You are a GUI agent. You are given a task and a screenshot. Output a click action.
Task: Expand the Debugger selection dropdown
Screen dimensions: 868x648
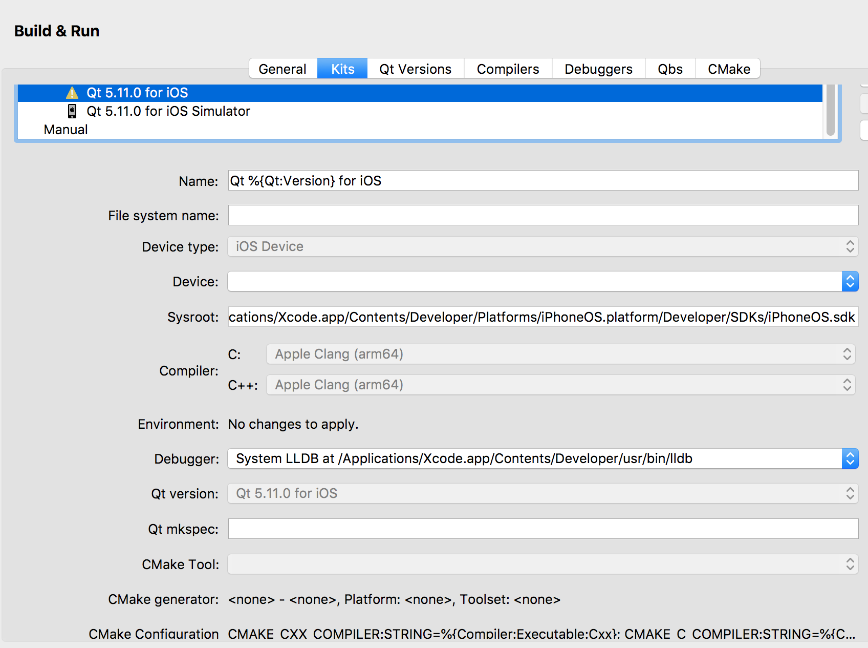[x=542, y=458]
